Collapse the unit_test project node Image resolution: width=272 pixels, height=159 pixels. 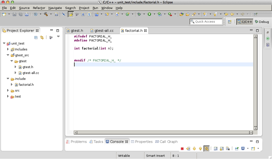coord(4,43)
